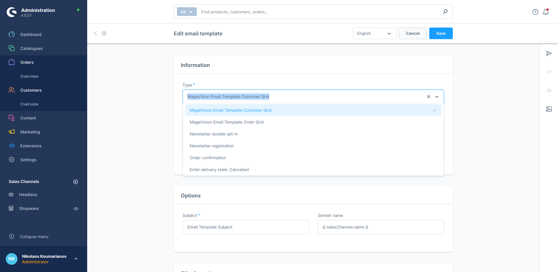Select MageVision Email Template Customer Grid option
Viewport: 558px width, 272px height.
[313, 110]
